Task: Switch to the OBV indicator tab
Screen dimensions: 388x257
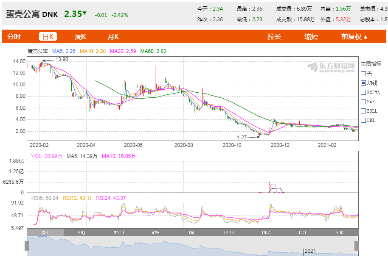Action: pyautogui.click(x=266, y=232)
